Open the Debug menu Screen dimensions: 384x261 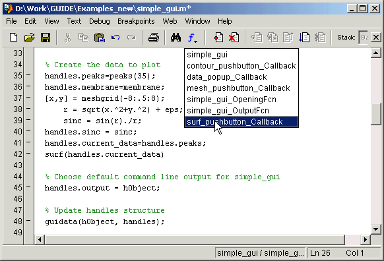[x=100, y=21]
